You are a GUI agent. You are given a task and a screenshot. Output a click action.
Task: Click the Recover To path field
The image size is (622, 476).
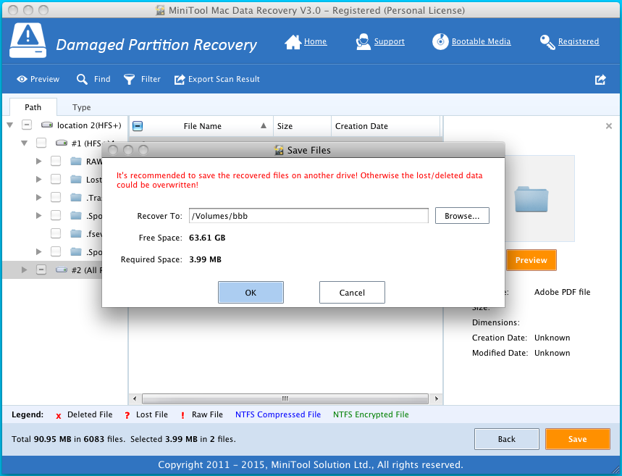[308, 216]
